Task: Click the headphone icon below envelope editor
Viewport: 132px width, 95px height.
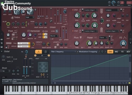Action: (x=126, y=83)
